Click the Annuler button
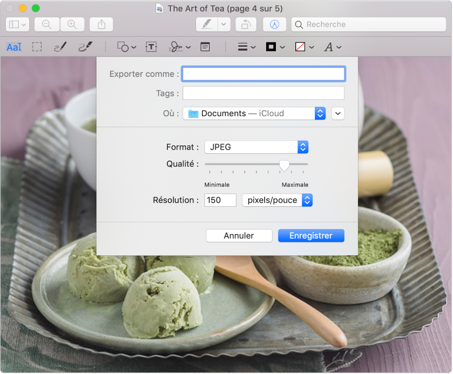The width and height of the screenshot is (453, 374). (239, 235)
